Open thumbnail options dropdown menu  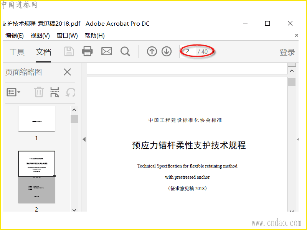tap(13, 92)
